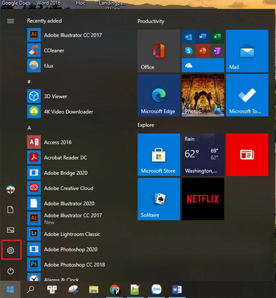The image size is (276, 298).
Task: Open Word from the Office apps tile
Action: coord(203,37)
